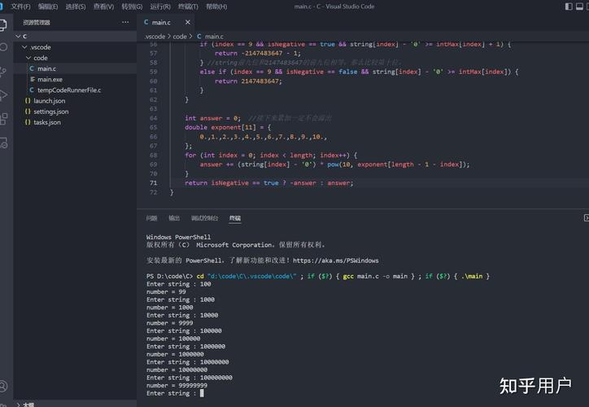Open the Explorer view in activity bar

tap(3, 24)
